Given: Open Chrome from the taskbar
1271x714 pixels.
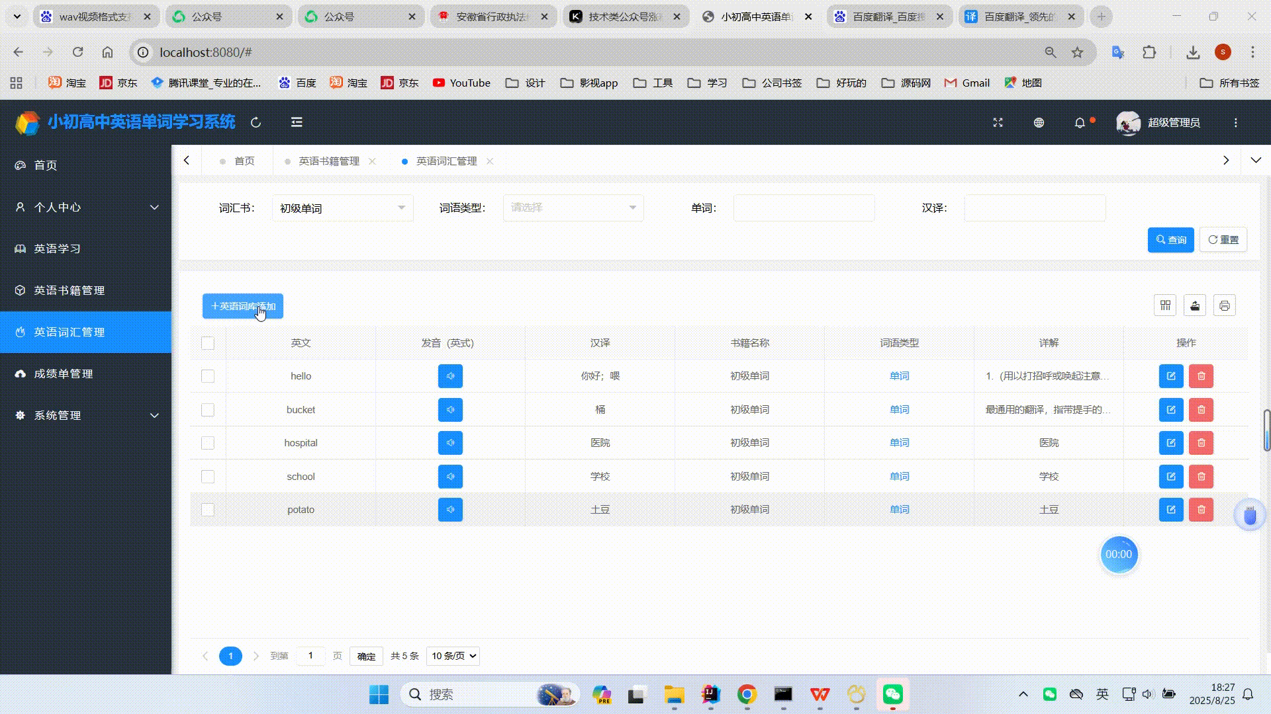Looking at the screenshot, I should [x=747, y=695].
